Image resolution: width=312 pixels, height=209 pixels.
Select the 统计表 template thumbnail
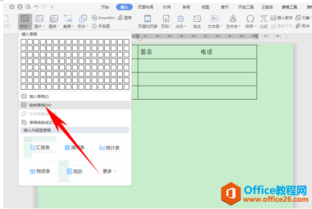[109, 147]
